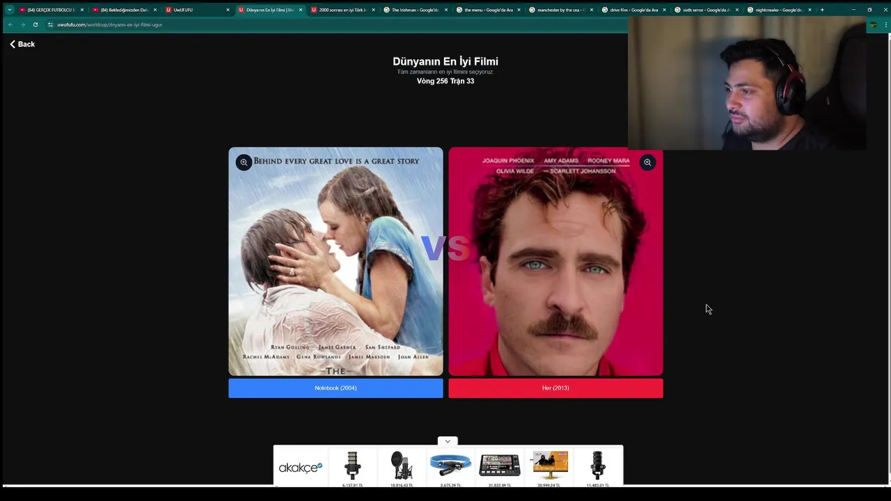Open the tab search dropdown
This screenshot has width=891, height=501.
[9, 10]
